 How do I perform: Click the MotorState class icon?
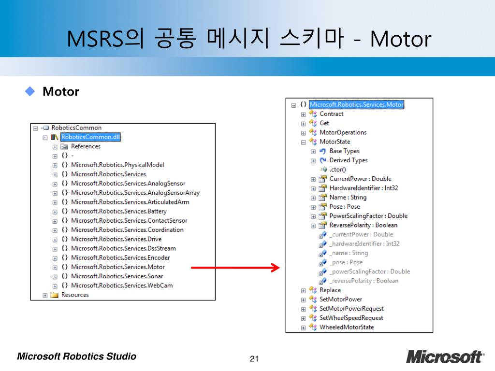pyautogui.click(x=313, y=142)
